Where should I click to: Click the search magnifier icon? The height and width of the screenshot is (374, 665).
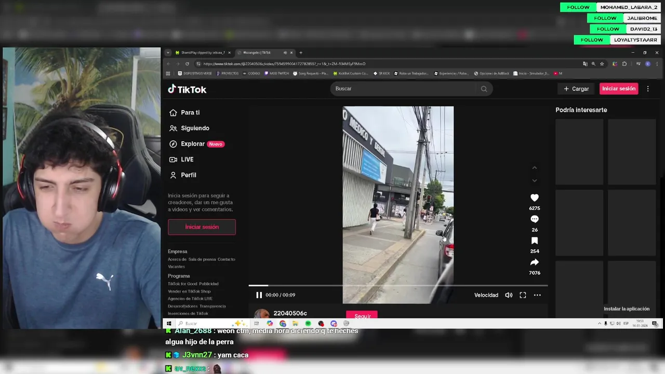pos(484,89)
